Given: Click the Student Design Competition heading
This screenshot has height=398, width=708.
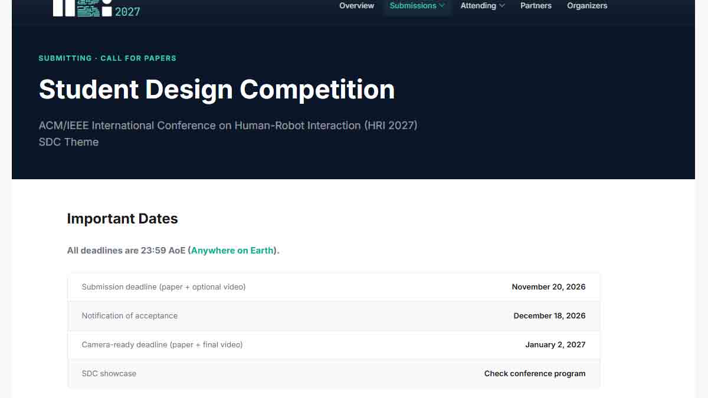Looking at the screenshot, I should (x=217, y=90).
